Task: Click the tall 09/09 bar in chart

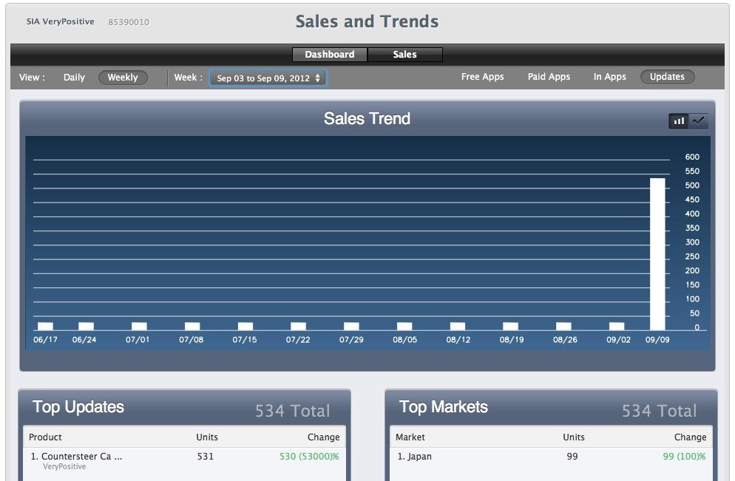Action: [x=657, y=254]
